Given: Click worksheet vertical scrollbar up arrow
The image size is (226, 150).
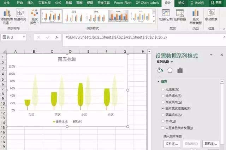Looking at the screenshot, I should pos(149,51).
